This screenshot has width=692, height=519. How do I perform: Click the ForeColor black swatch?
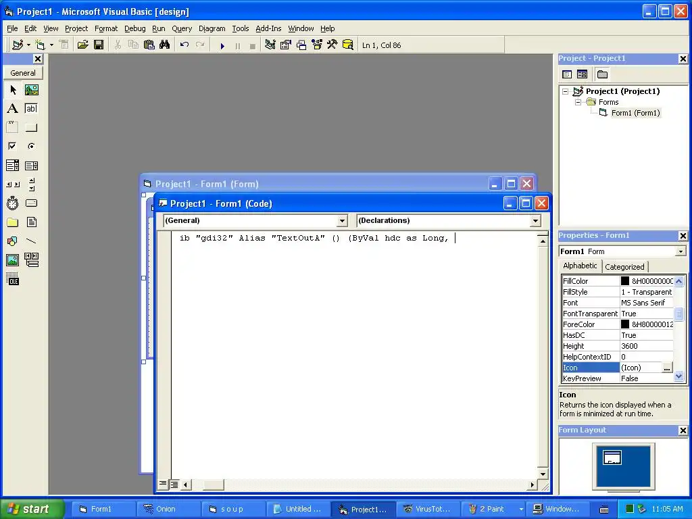625,324
